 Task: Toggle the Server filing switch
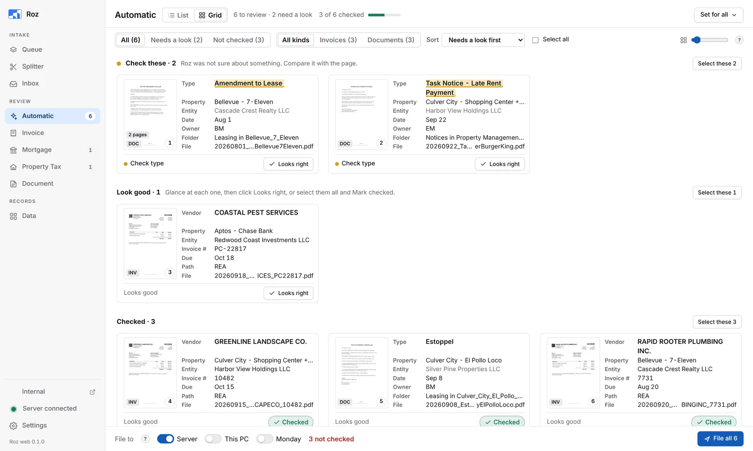coord(165,439)
